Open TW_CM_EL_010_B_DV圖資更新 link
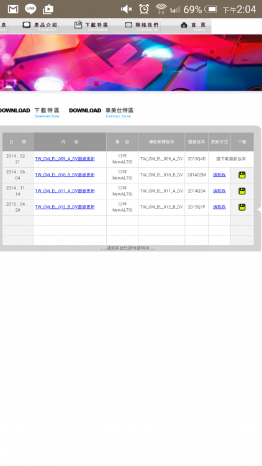The image size is (262, 466). click(65, 175)
